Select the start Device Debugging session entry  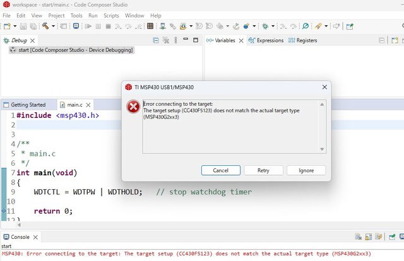(x=71, y=50)
